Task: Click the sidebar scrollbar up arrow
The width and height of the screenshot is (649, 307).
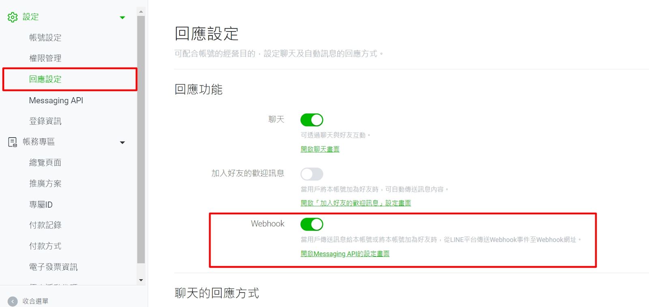Action: click(x=141, y=11)
